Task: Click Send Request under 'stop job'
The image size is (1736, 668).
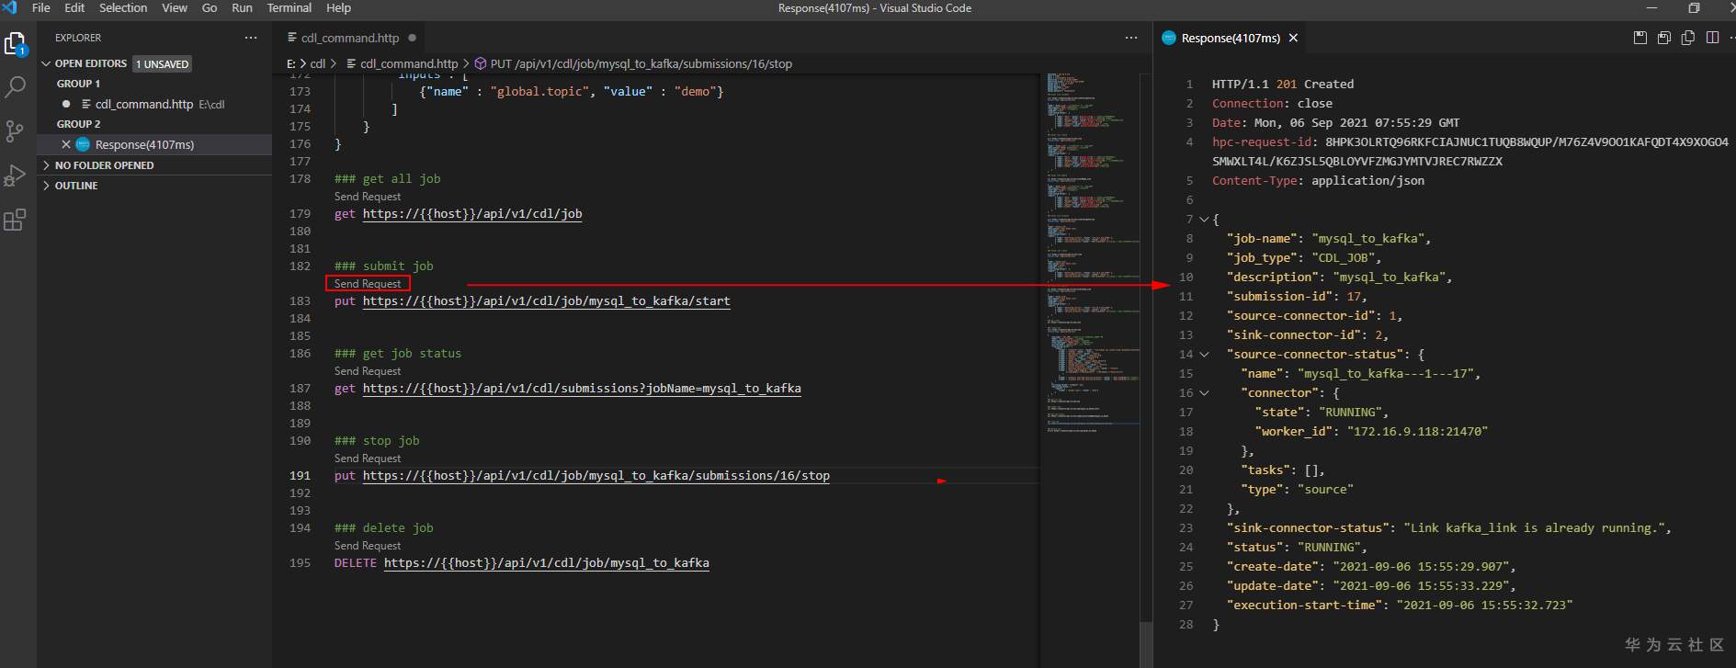Action: 368,459
